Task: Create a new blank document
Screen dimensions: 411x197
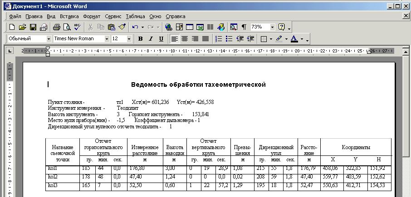Action: (12, 27)
